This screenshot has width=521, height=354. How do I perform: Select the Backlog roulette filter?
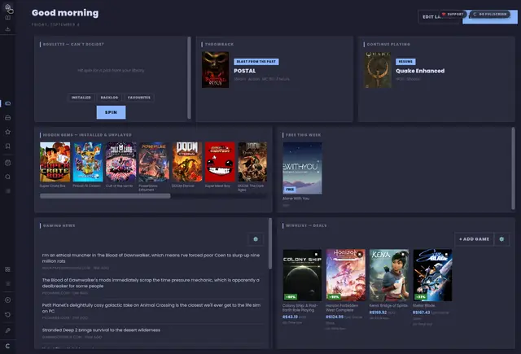109,98
